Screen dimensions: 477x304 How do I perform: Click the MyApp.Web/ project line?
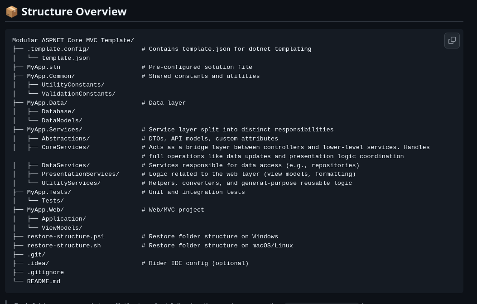[45, 210]
